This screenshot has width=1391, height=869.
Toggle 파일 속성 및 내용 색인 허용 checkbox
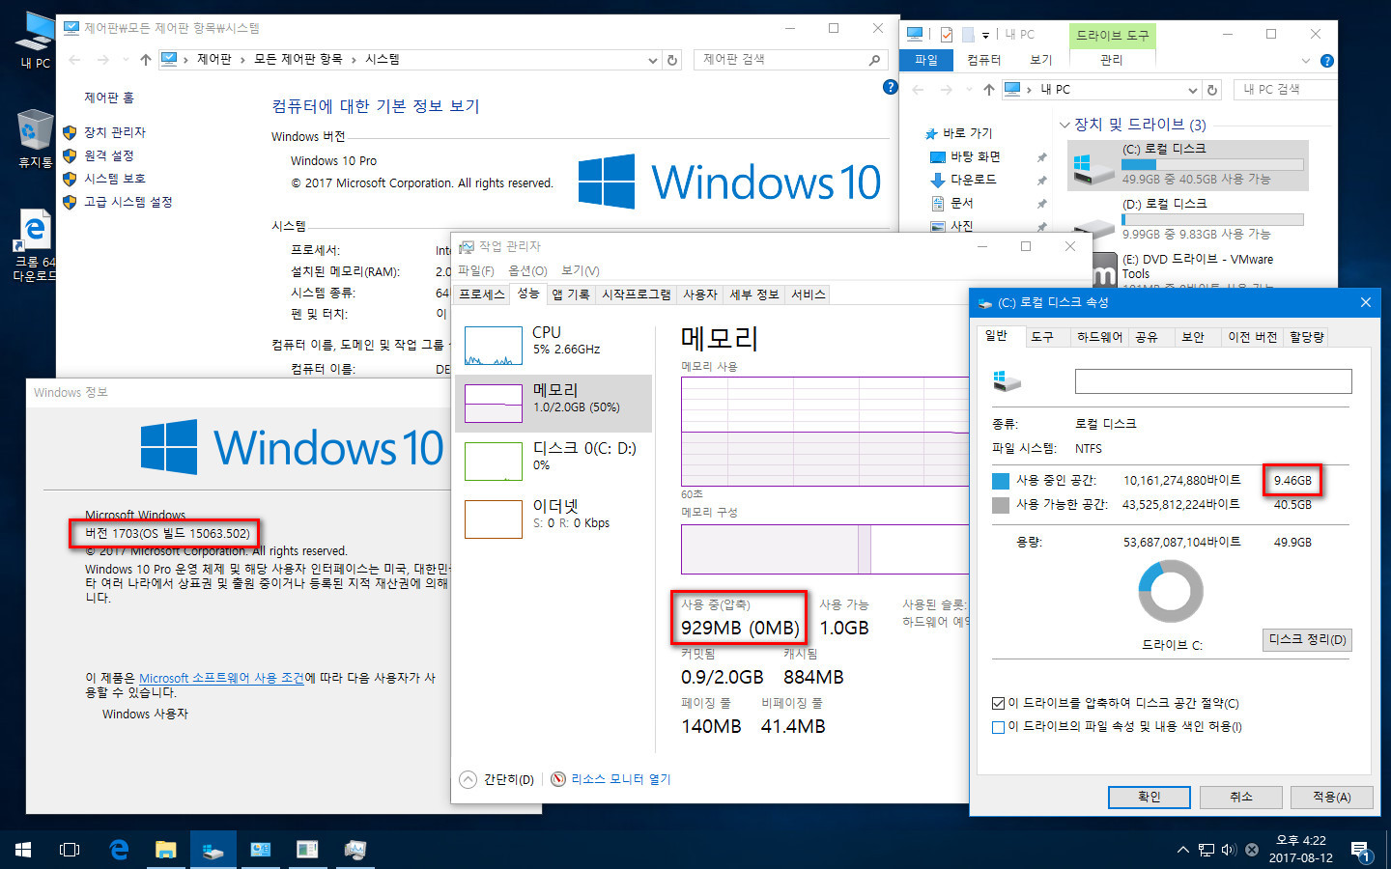998,727
